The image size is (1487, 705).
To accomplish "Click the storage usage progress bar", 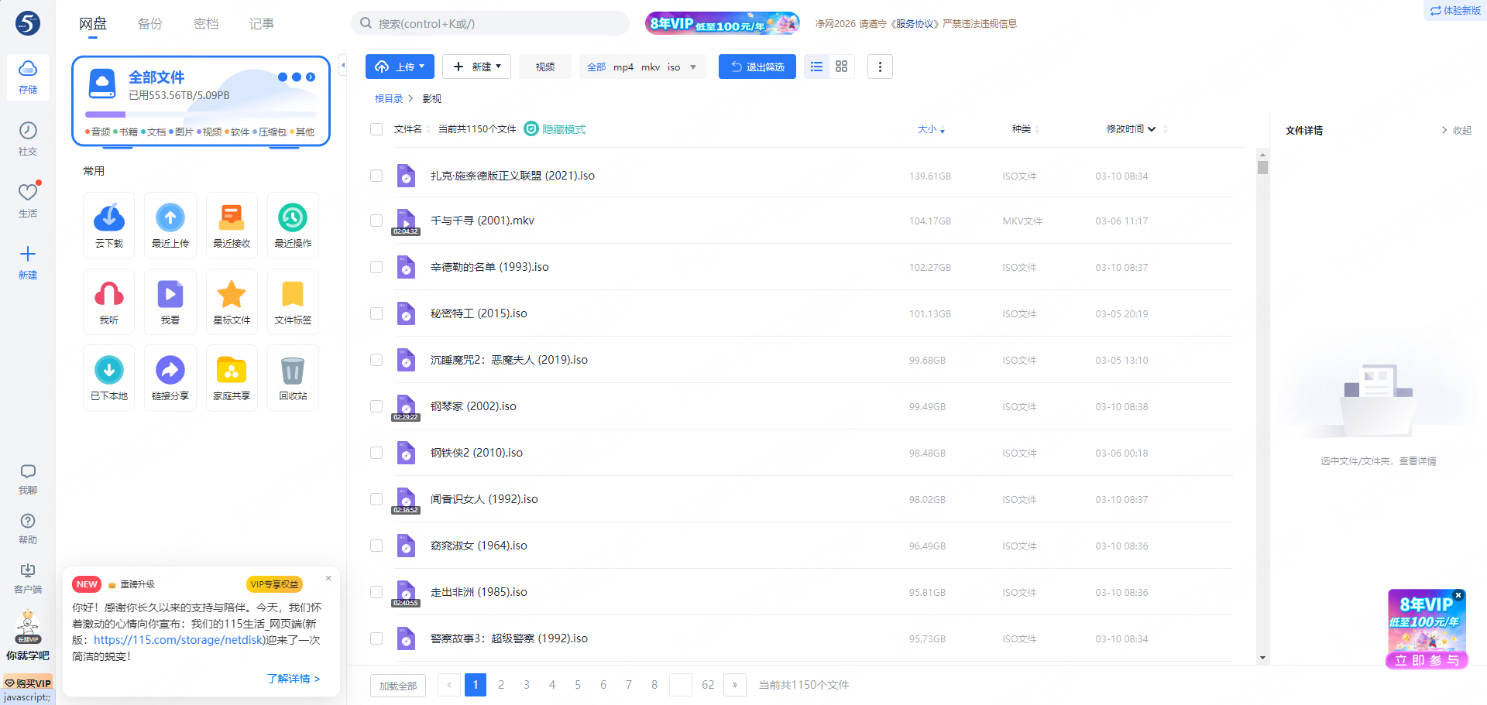I will coord(201,115).
